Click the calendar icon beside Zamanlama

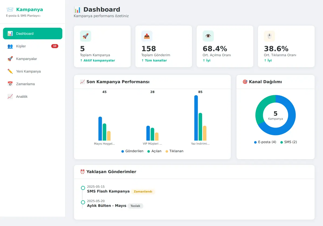click(10, 84)
